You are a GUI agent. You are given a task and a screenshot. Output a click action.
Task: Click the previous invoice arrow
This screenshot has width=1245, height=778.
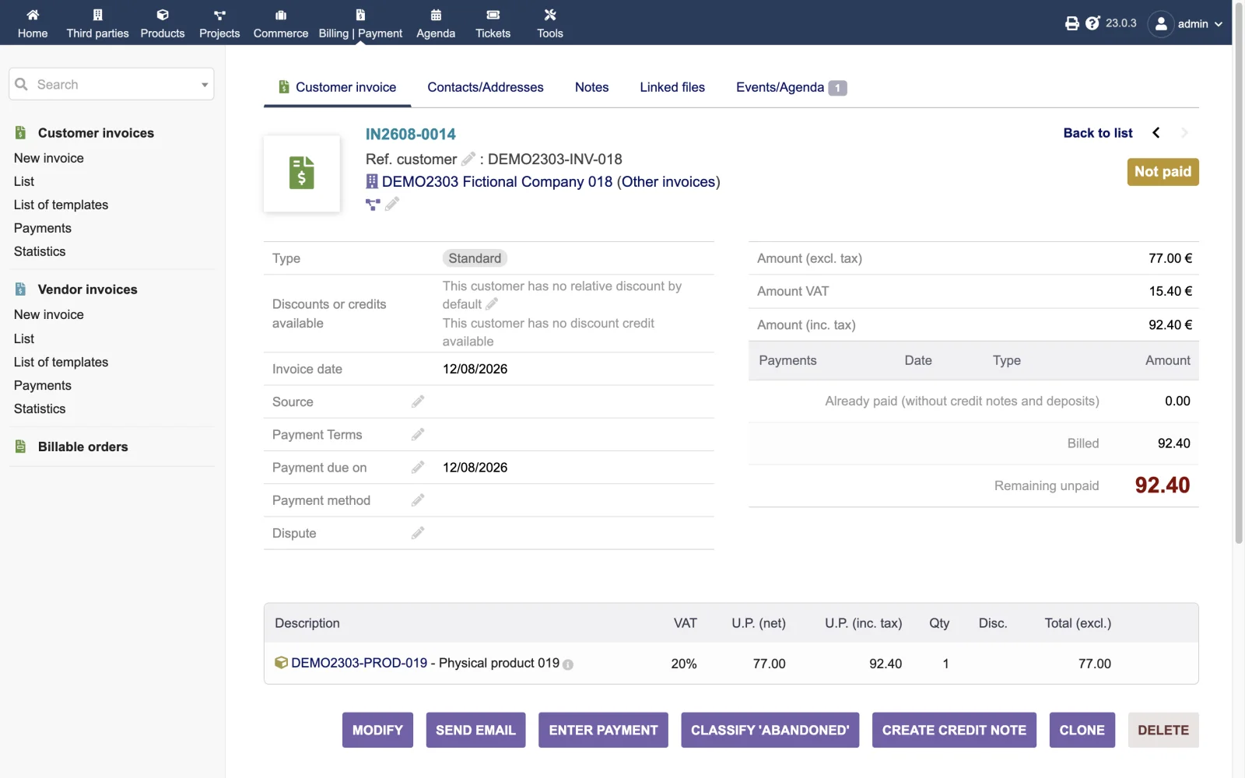coord(1156,132)
